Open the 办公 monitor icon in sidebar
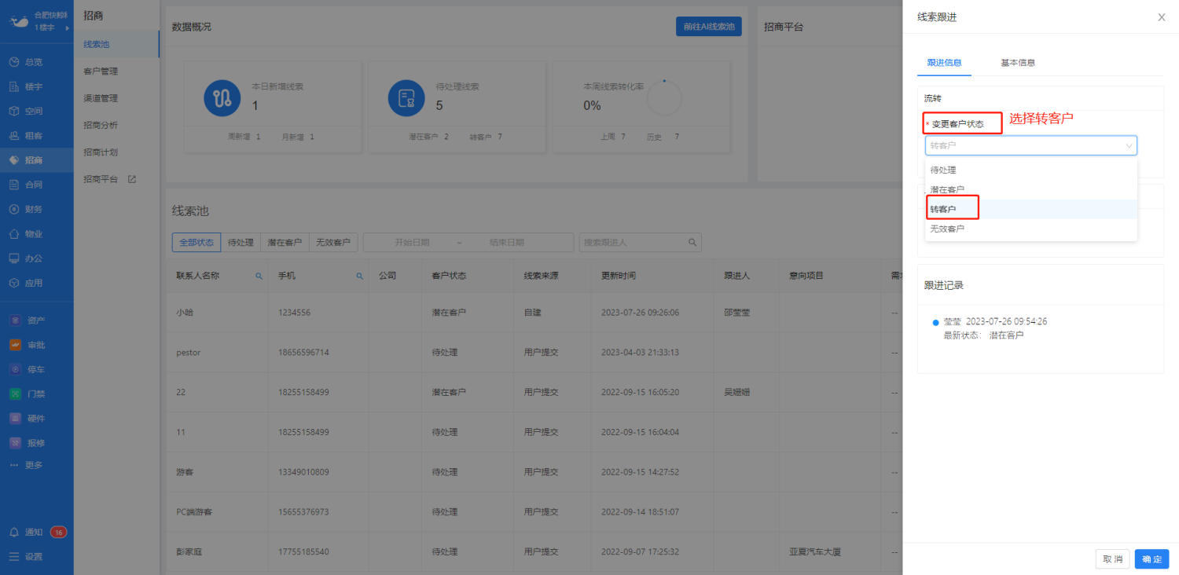 (14, 258)
